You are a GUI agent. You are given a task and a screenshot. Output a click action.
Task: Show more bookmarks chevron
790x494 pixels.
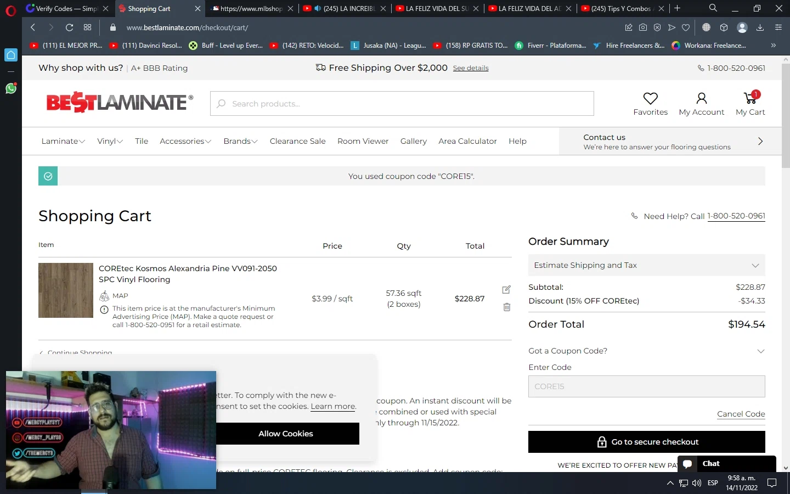click(x=773, y=46)
